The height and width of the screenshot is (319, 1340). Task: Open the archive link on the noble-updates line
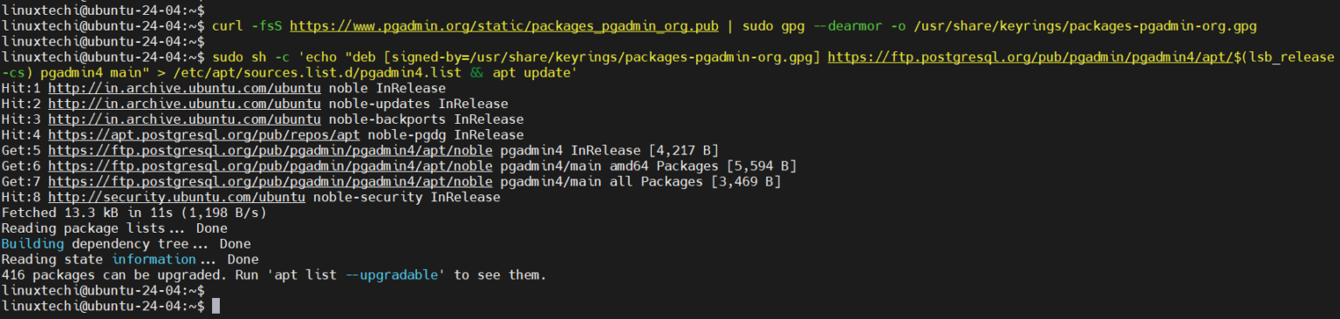(184, 105)
